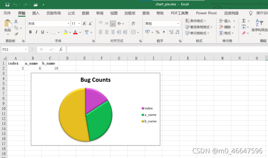The image size is (268, 158).
Task: Click 插入 in the cells group
Action: 225,21
